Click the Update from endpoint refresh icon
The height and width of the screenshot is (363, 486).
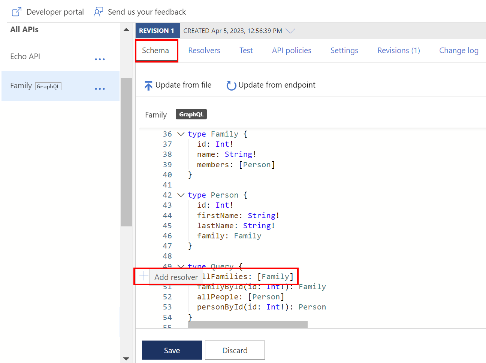pos(231,85)
